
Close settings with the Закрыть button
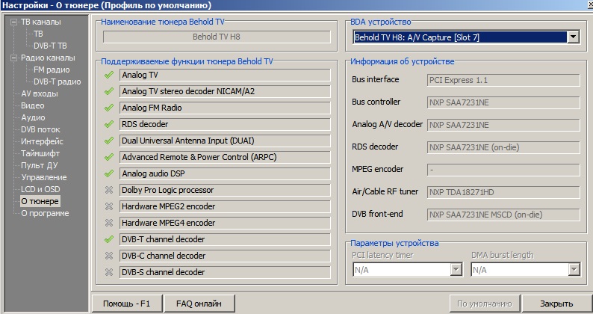[x=557, y=304]
